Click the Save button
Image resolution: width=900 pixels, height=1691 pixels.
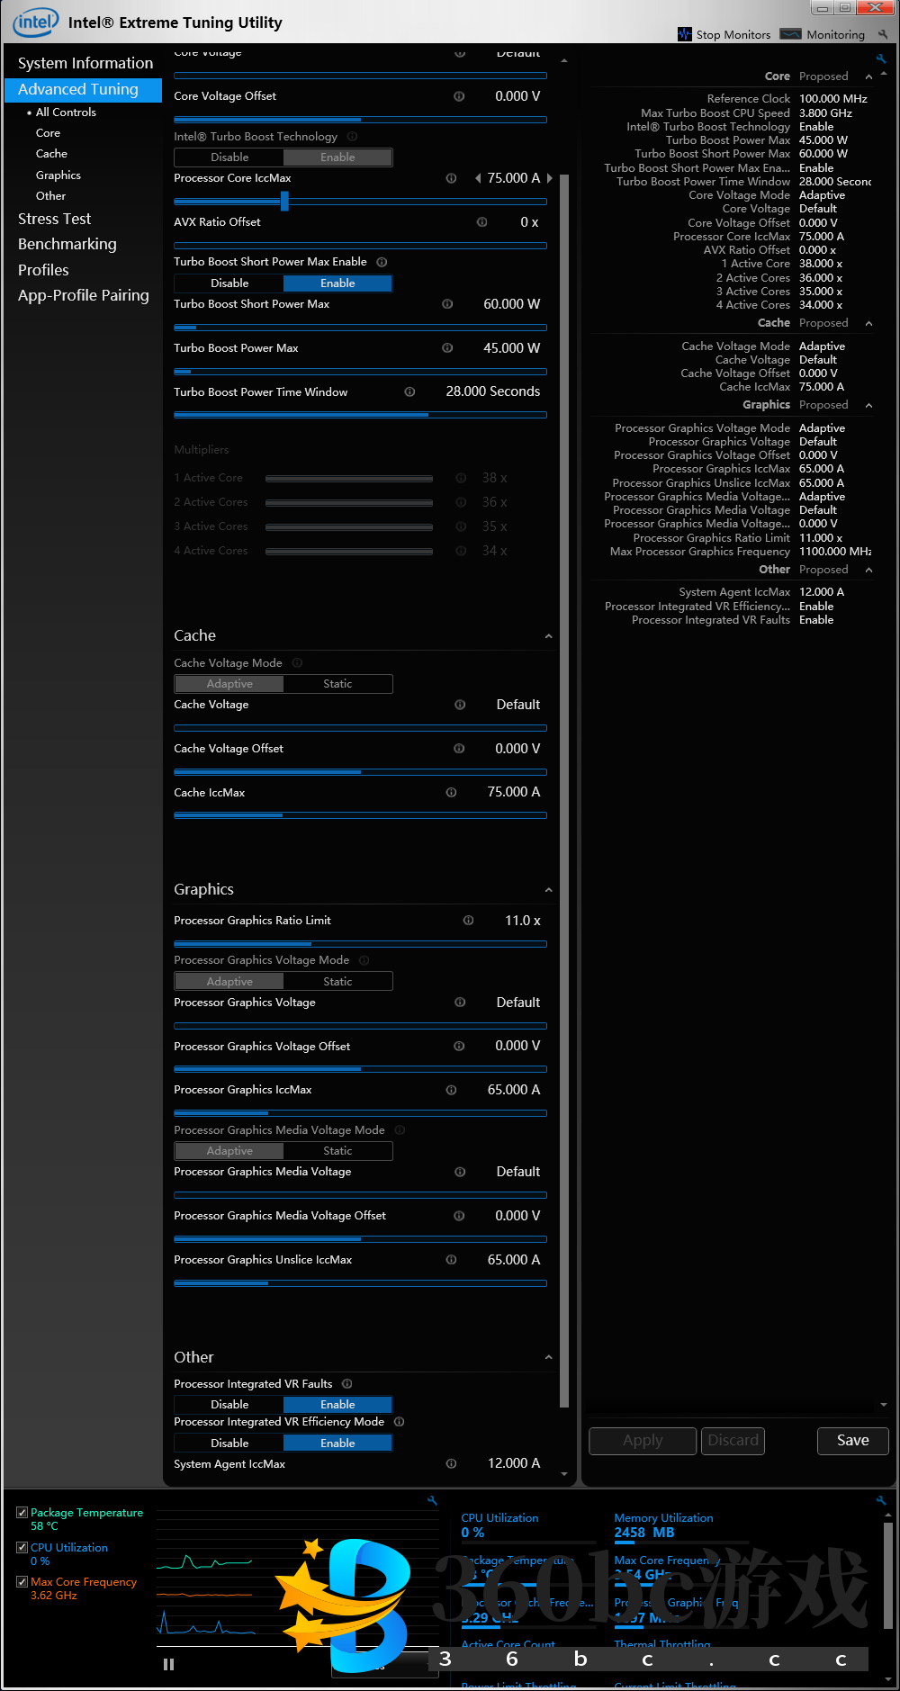click(x=852, y=1440)
